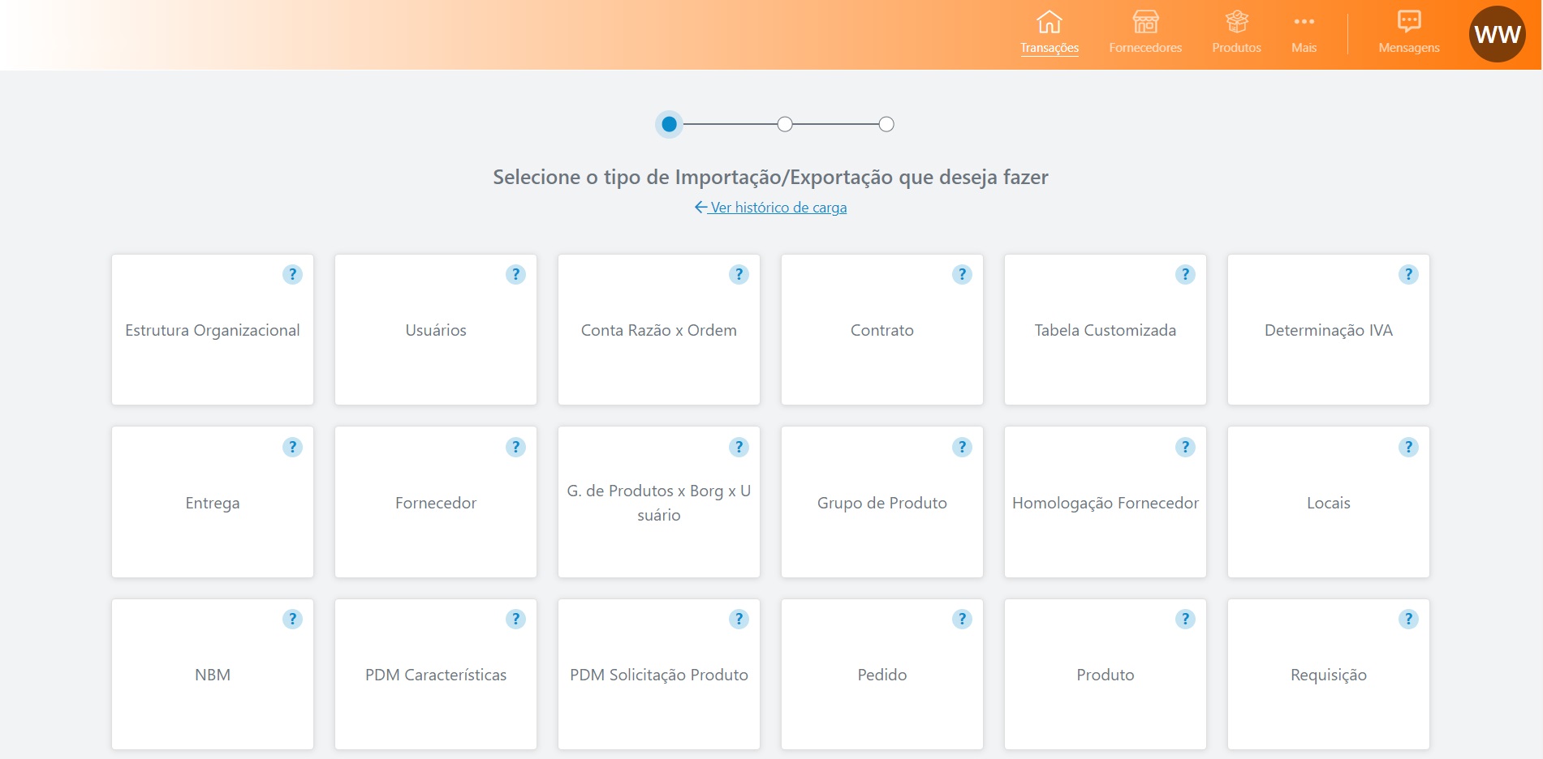This screenshot has height=759, width=1543.
Task: Click the Contrato card help icon
Action: point(962,275)
